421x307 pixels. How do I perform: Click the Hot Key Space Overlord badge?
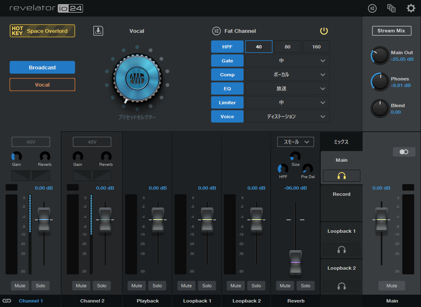[x=42, y=31]
